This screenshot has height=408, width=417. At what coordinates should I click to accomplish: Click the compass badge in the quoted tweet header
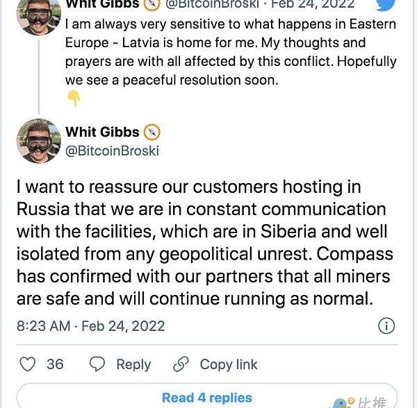(x=152, y=4)
